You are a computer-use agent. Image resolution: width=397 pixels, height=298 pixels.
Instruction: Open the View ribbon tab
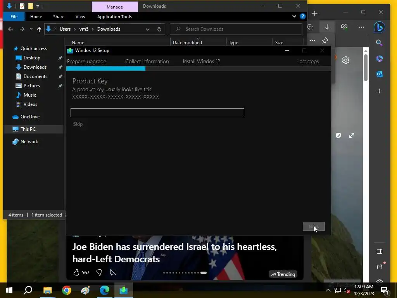click(x=80, y=17)
